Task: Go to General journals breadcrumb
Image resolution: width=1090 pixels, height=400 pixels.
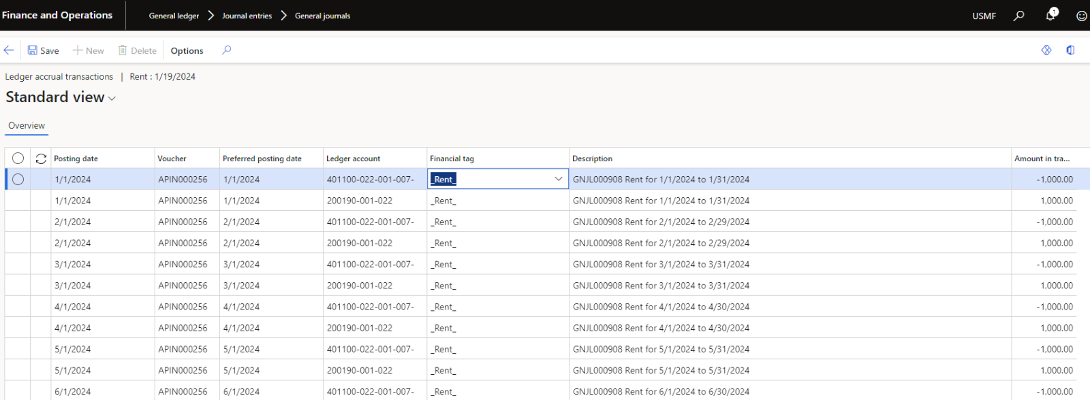Action: coord(322,16)
